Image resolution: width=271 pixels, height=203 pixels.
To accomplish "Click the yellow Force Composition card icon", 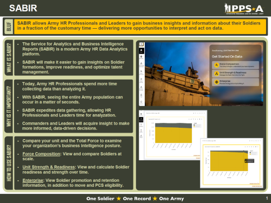I will [x=216, y=65].
